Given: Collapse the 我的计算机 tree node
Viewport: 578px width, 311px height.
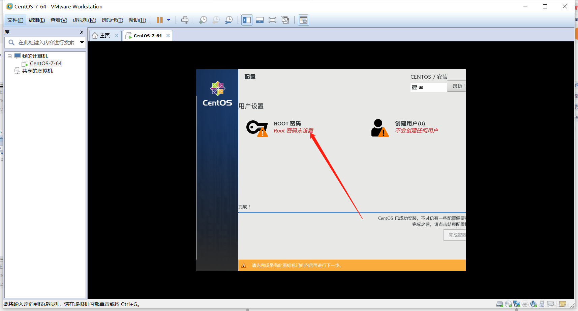Looking at the screenshot, I should tap(10, 56).
